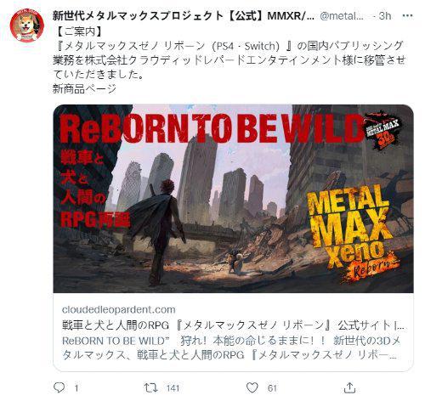Image resolution: width=425 pixels, height=401 pixels.
Task: Open the Shiba dog profile avatar
Action: pos(27,25)
